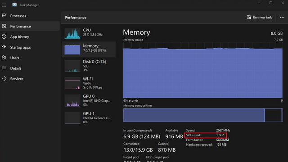288x162 pixels.
Task: Open the Startup apps gauge icon
Action: click(4, 47)
